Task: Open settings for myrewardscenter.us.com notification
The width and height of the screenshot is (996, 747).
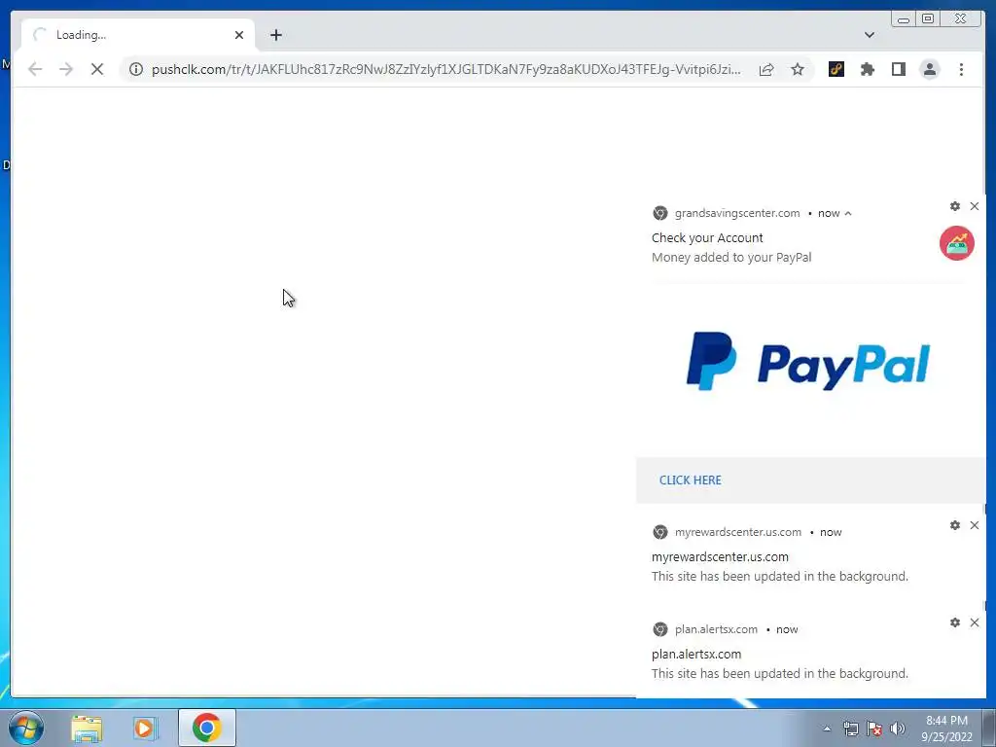Action: click(955, 525)
